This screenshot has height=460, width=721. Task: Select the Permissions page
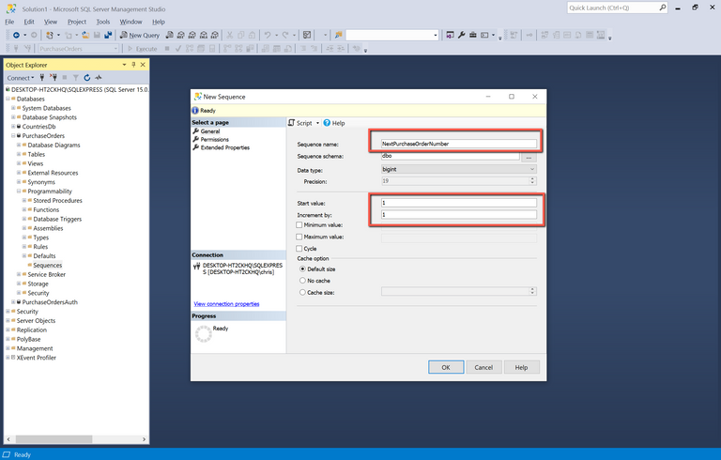[x=215, y=139]
